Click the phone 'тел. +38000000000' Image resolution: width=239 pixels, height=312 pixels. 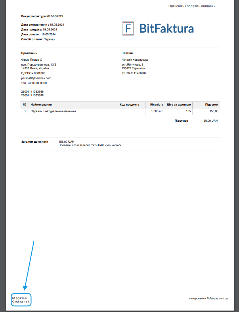click(x=34, y=83)
